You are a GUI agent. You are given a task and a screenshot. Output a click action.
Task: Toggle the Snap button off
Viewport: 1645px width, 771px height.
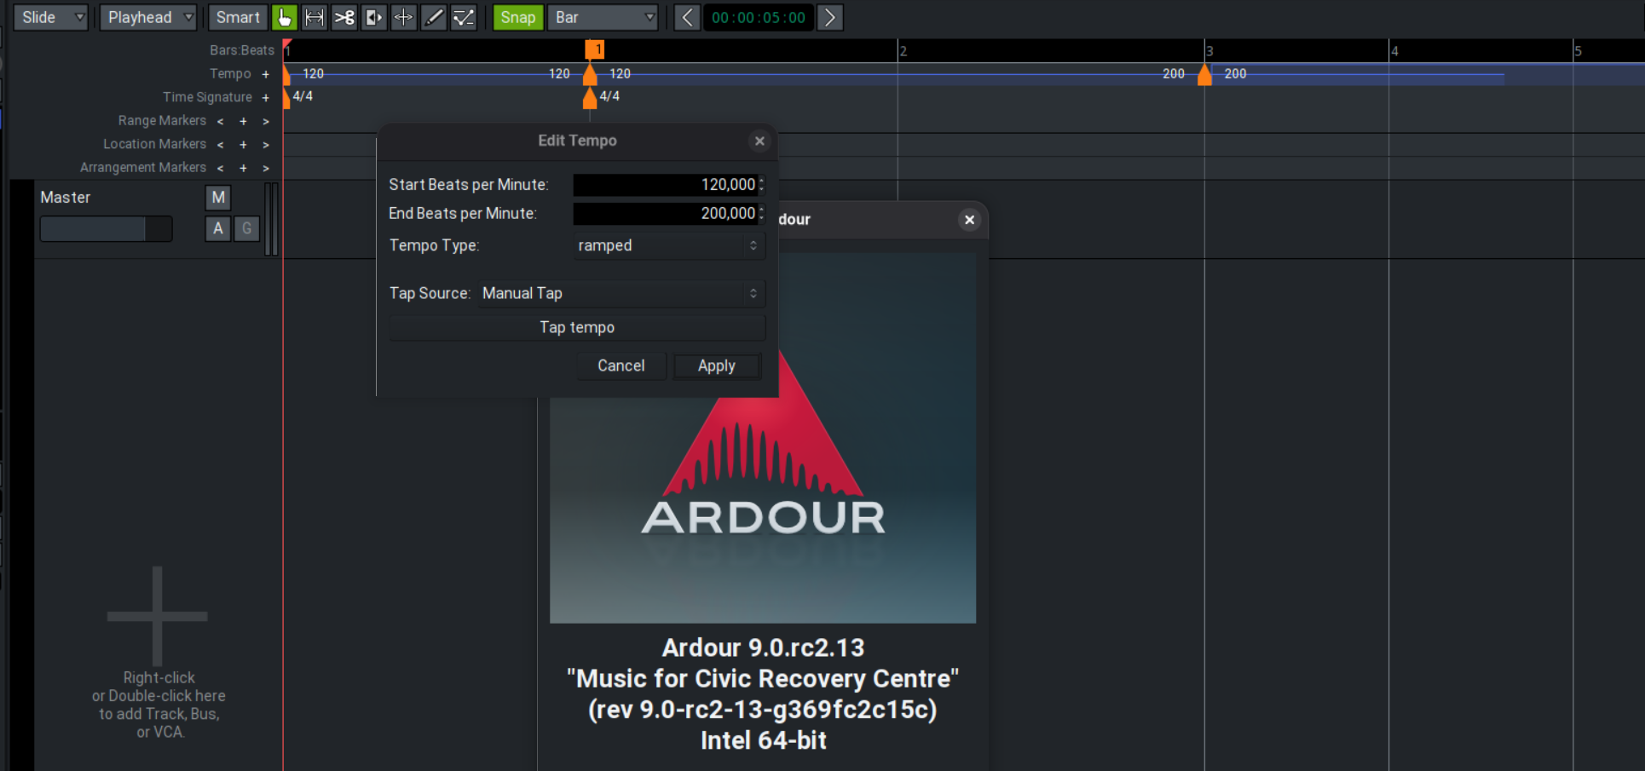click(517, 17)
